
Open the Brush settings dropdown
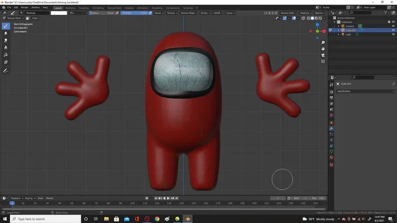(159, 13)
